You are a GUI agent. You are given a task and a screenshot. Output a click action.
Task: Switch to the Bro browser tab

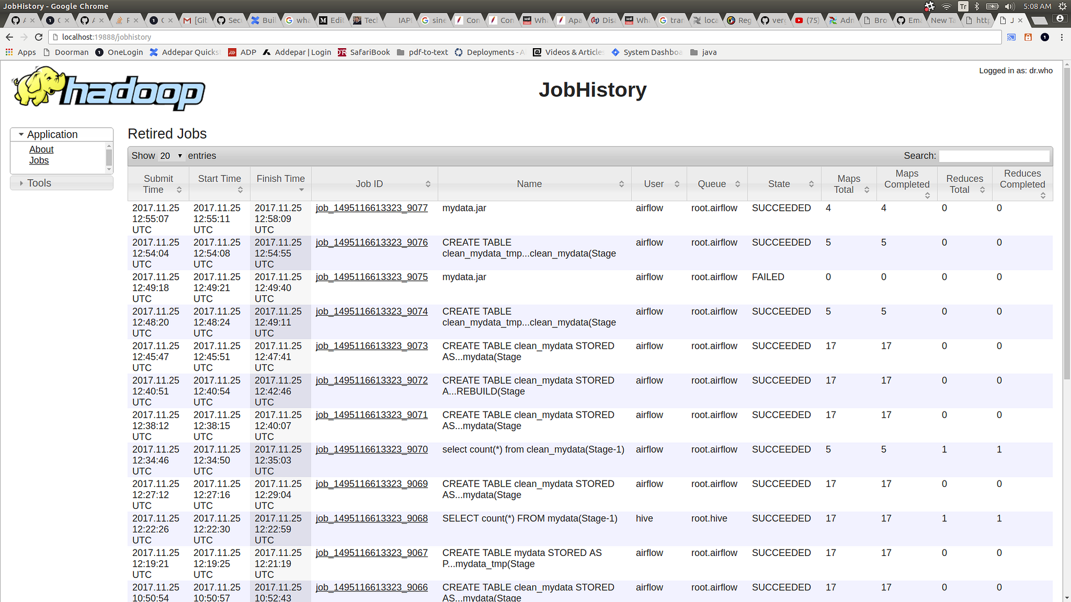point(875,20)
